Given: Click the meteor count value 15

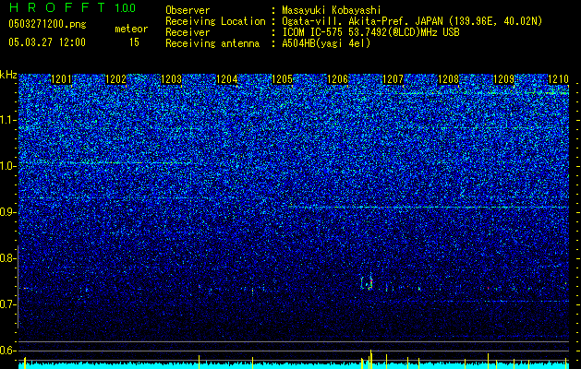Looking at the screenshot, I should 134,42.
